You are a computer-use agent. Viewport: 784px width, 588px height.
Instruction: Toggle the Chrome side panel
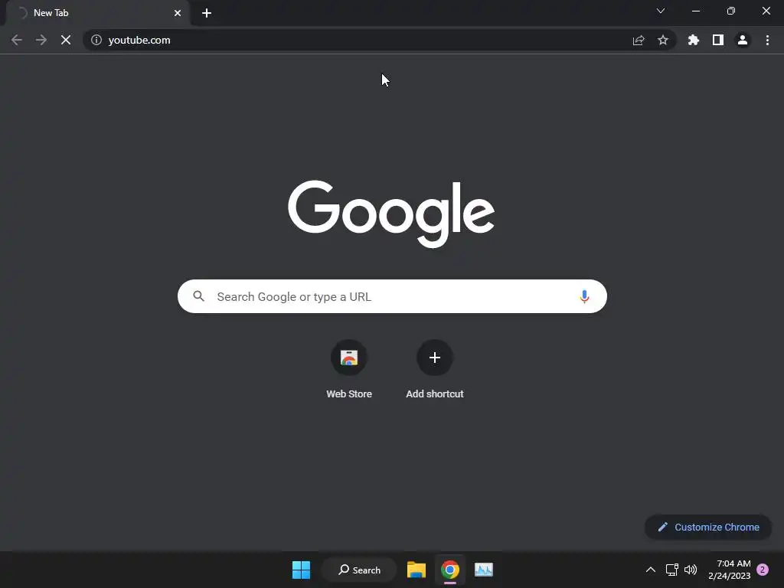718,40
